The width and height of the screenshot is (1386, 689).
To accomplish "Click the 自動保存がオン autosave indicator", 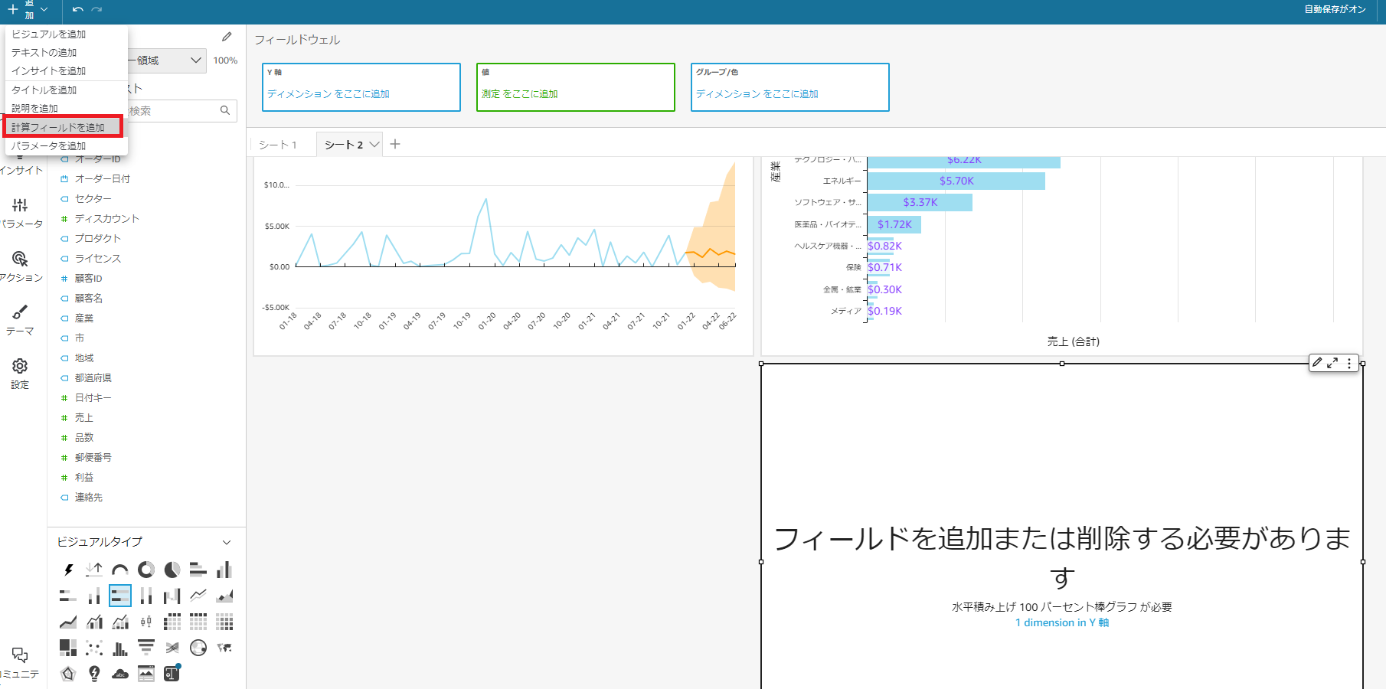I will (1335, 9).
